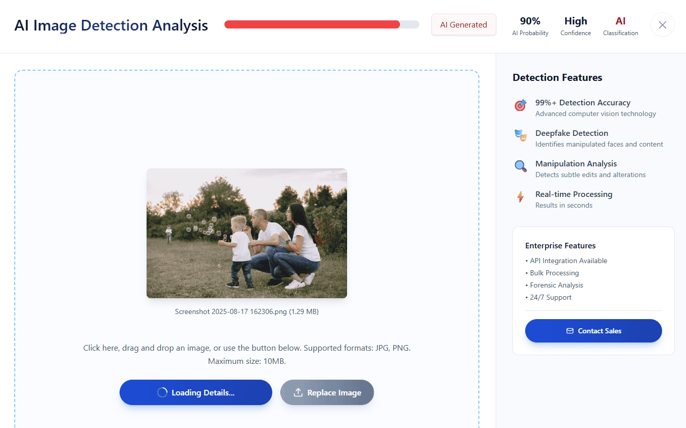Click the lightning bolt Real-time Processing icon
The height and width of the screenshot is (428, 686).
(520, 197)
